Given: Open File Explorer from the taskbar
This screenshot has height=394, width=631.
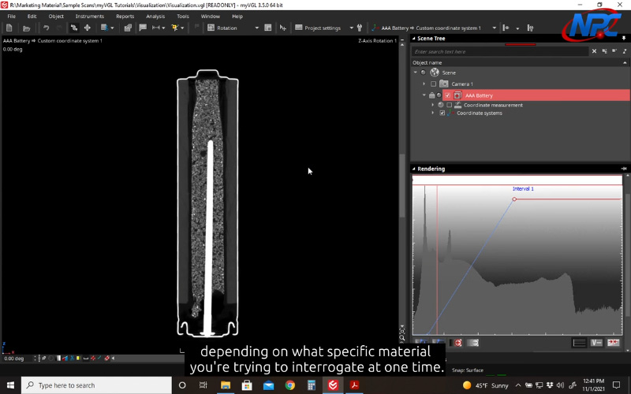Looking at the screenshot, I should click(x=226, y=385).
